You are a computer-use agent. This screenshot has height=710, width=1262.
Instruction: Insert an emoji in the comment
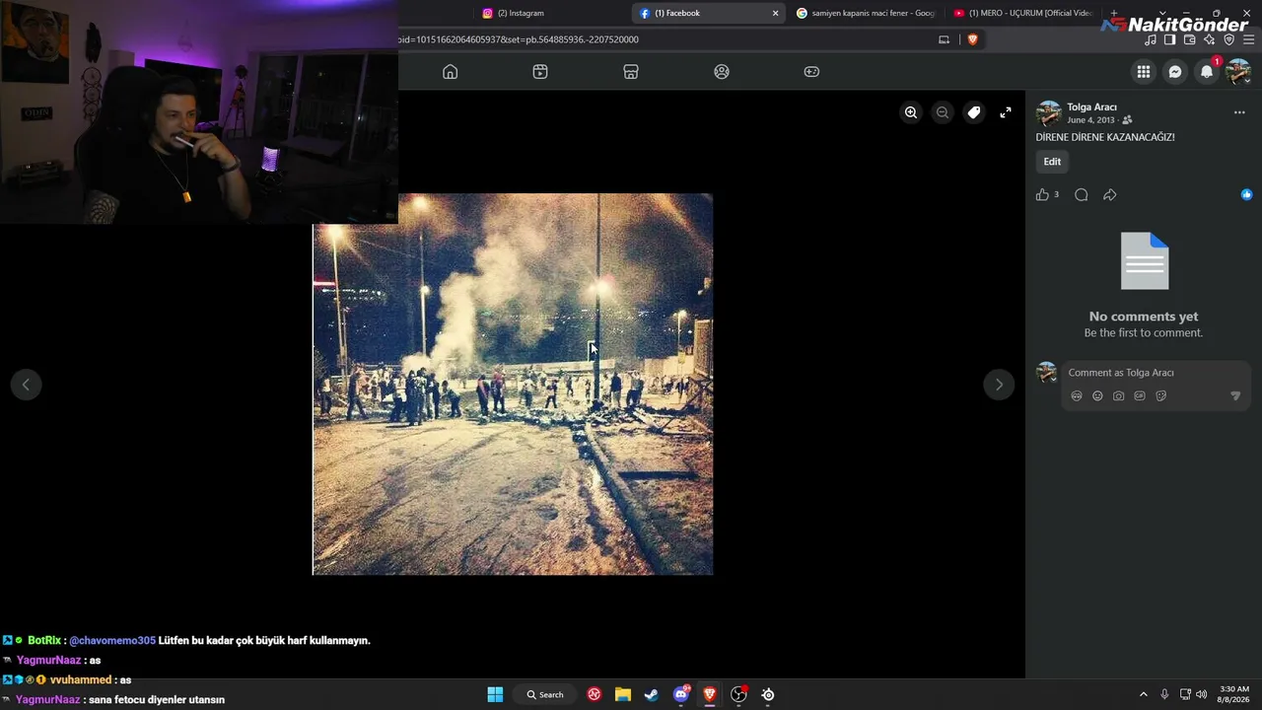(1097, 396)
